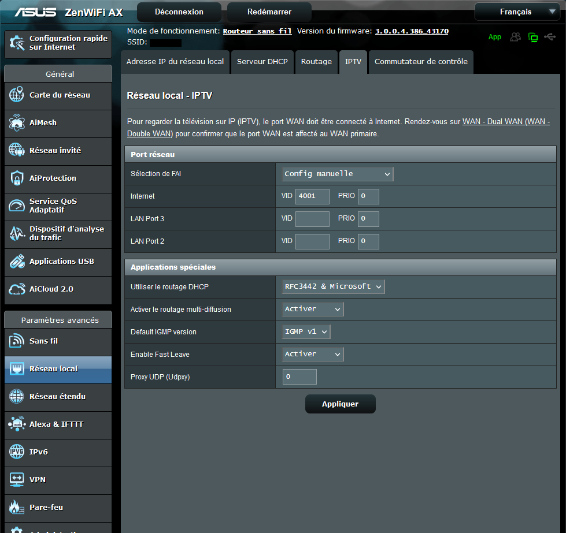The height and width of the screenshot is (533, 566).
Task: Open Réseau étendu menu label
Action: [x=57, y=396]
